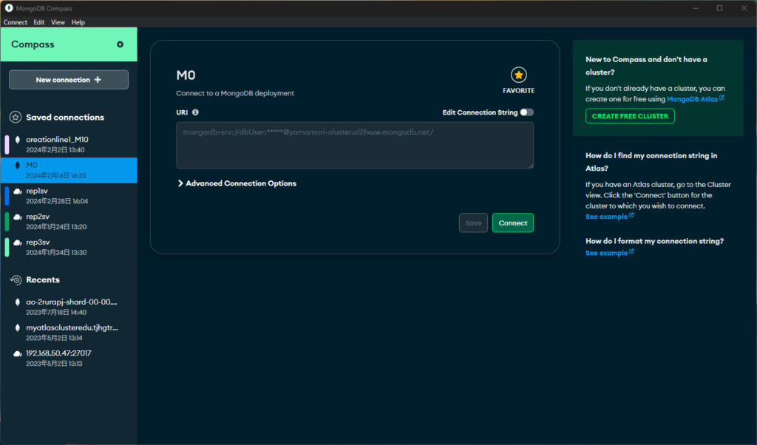The width and height of the screenshot is (757, 445).
Task: Expand Advanced Connection Options
Action: point(237,183)
